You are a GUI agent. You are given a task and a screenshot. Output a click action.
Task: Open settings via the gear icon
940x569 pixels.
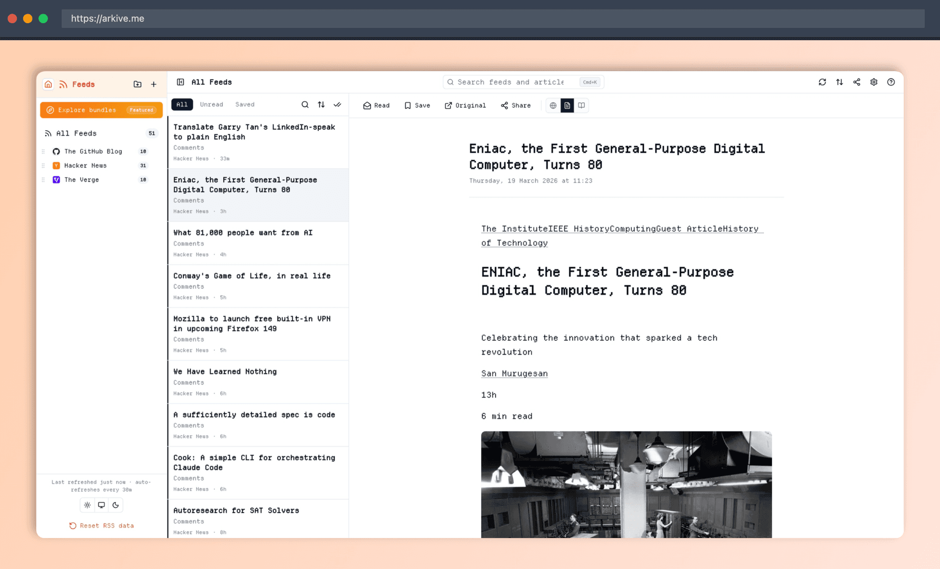click(x=874, y=82)
